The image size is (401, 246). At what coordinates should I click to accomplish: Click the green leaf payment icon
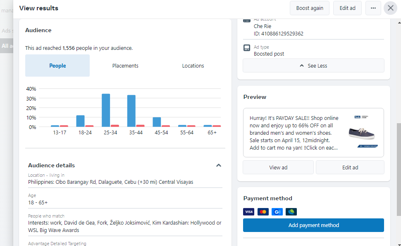pos(291,212)
